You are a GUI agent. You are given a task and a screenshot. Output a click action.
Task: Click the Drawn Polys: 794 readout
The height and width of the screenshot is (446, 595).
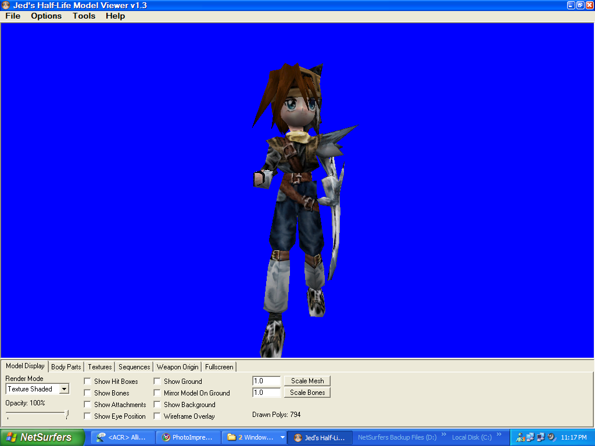(x=276, y=415)
